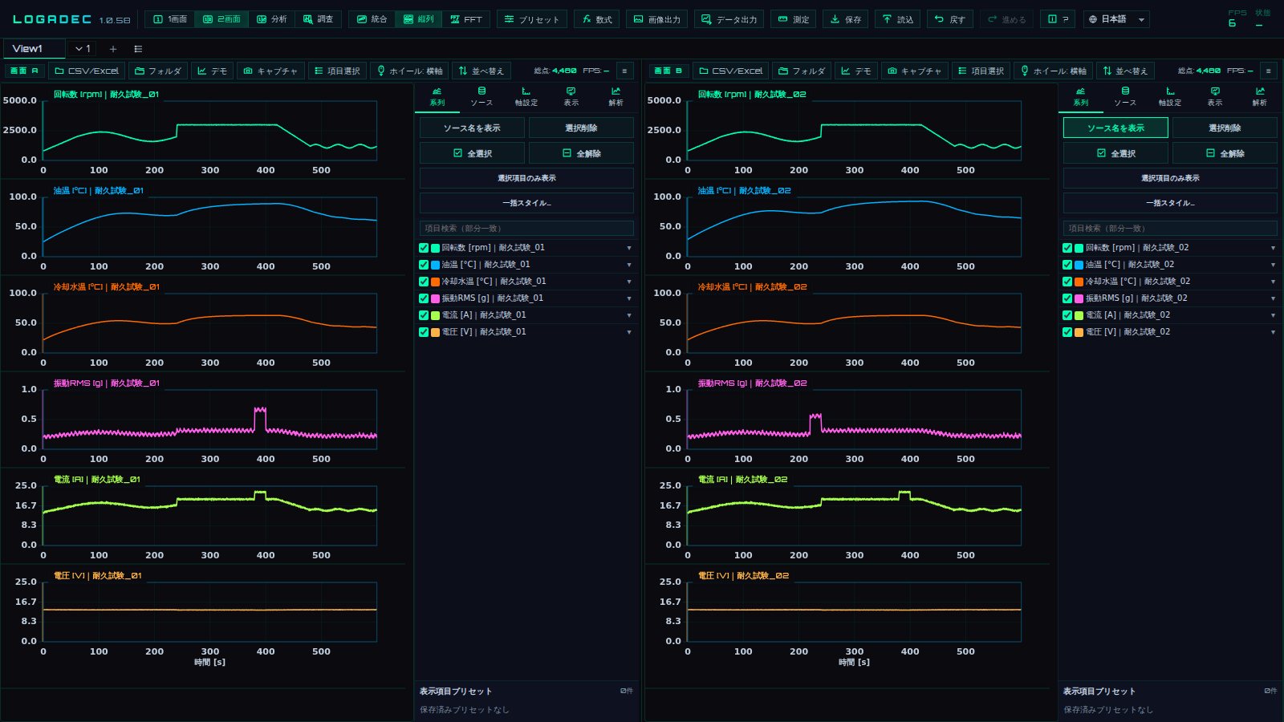Screen dimensions: 1284x722
Task: Expand options arrow for 回転数 [rpm] 耐久試験_01
Action: tap(628, 248)
